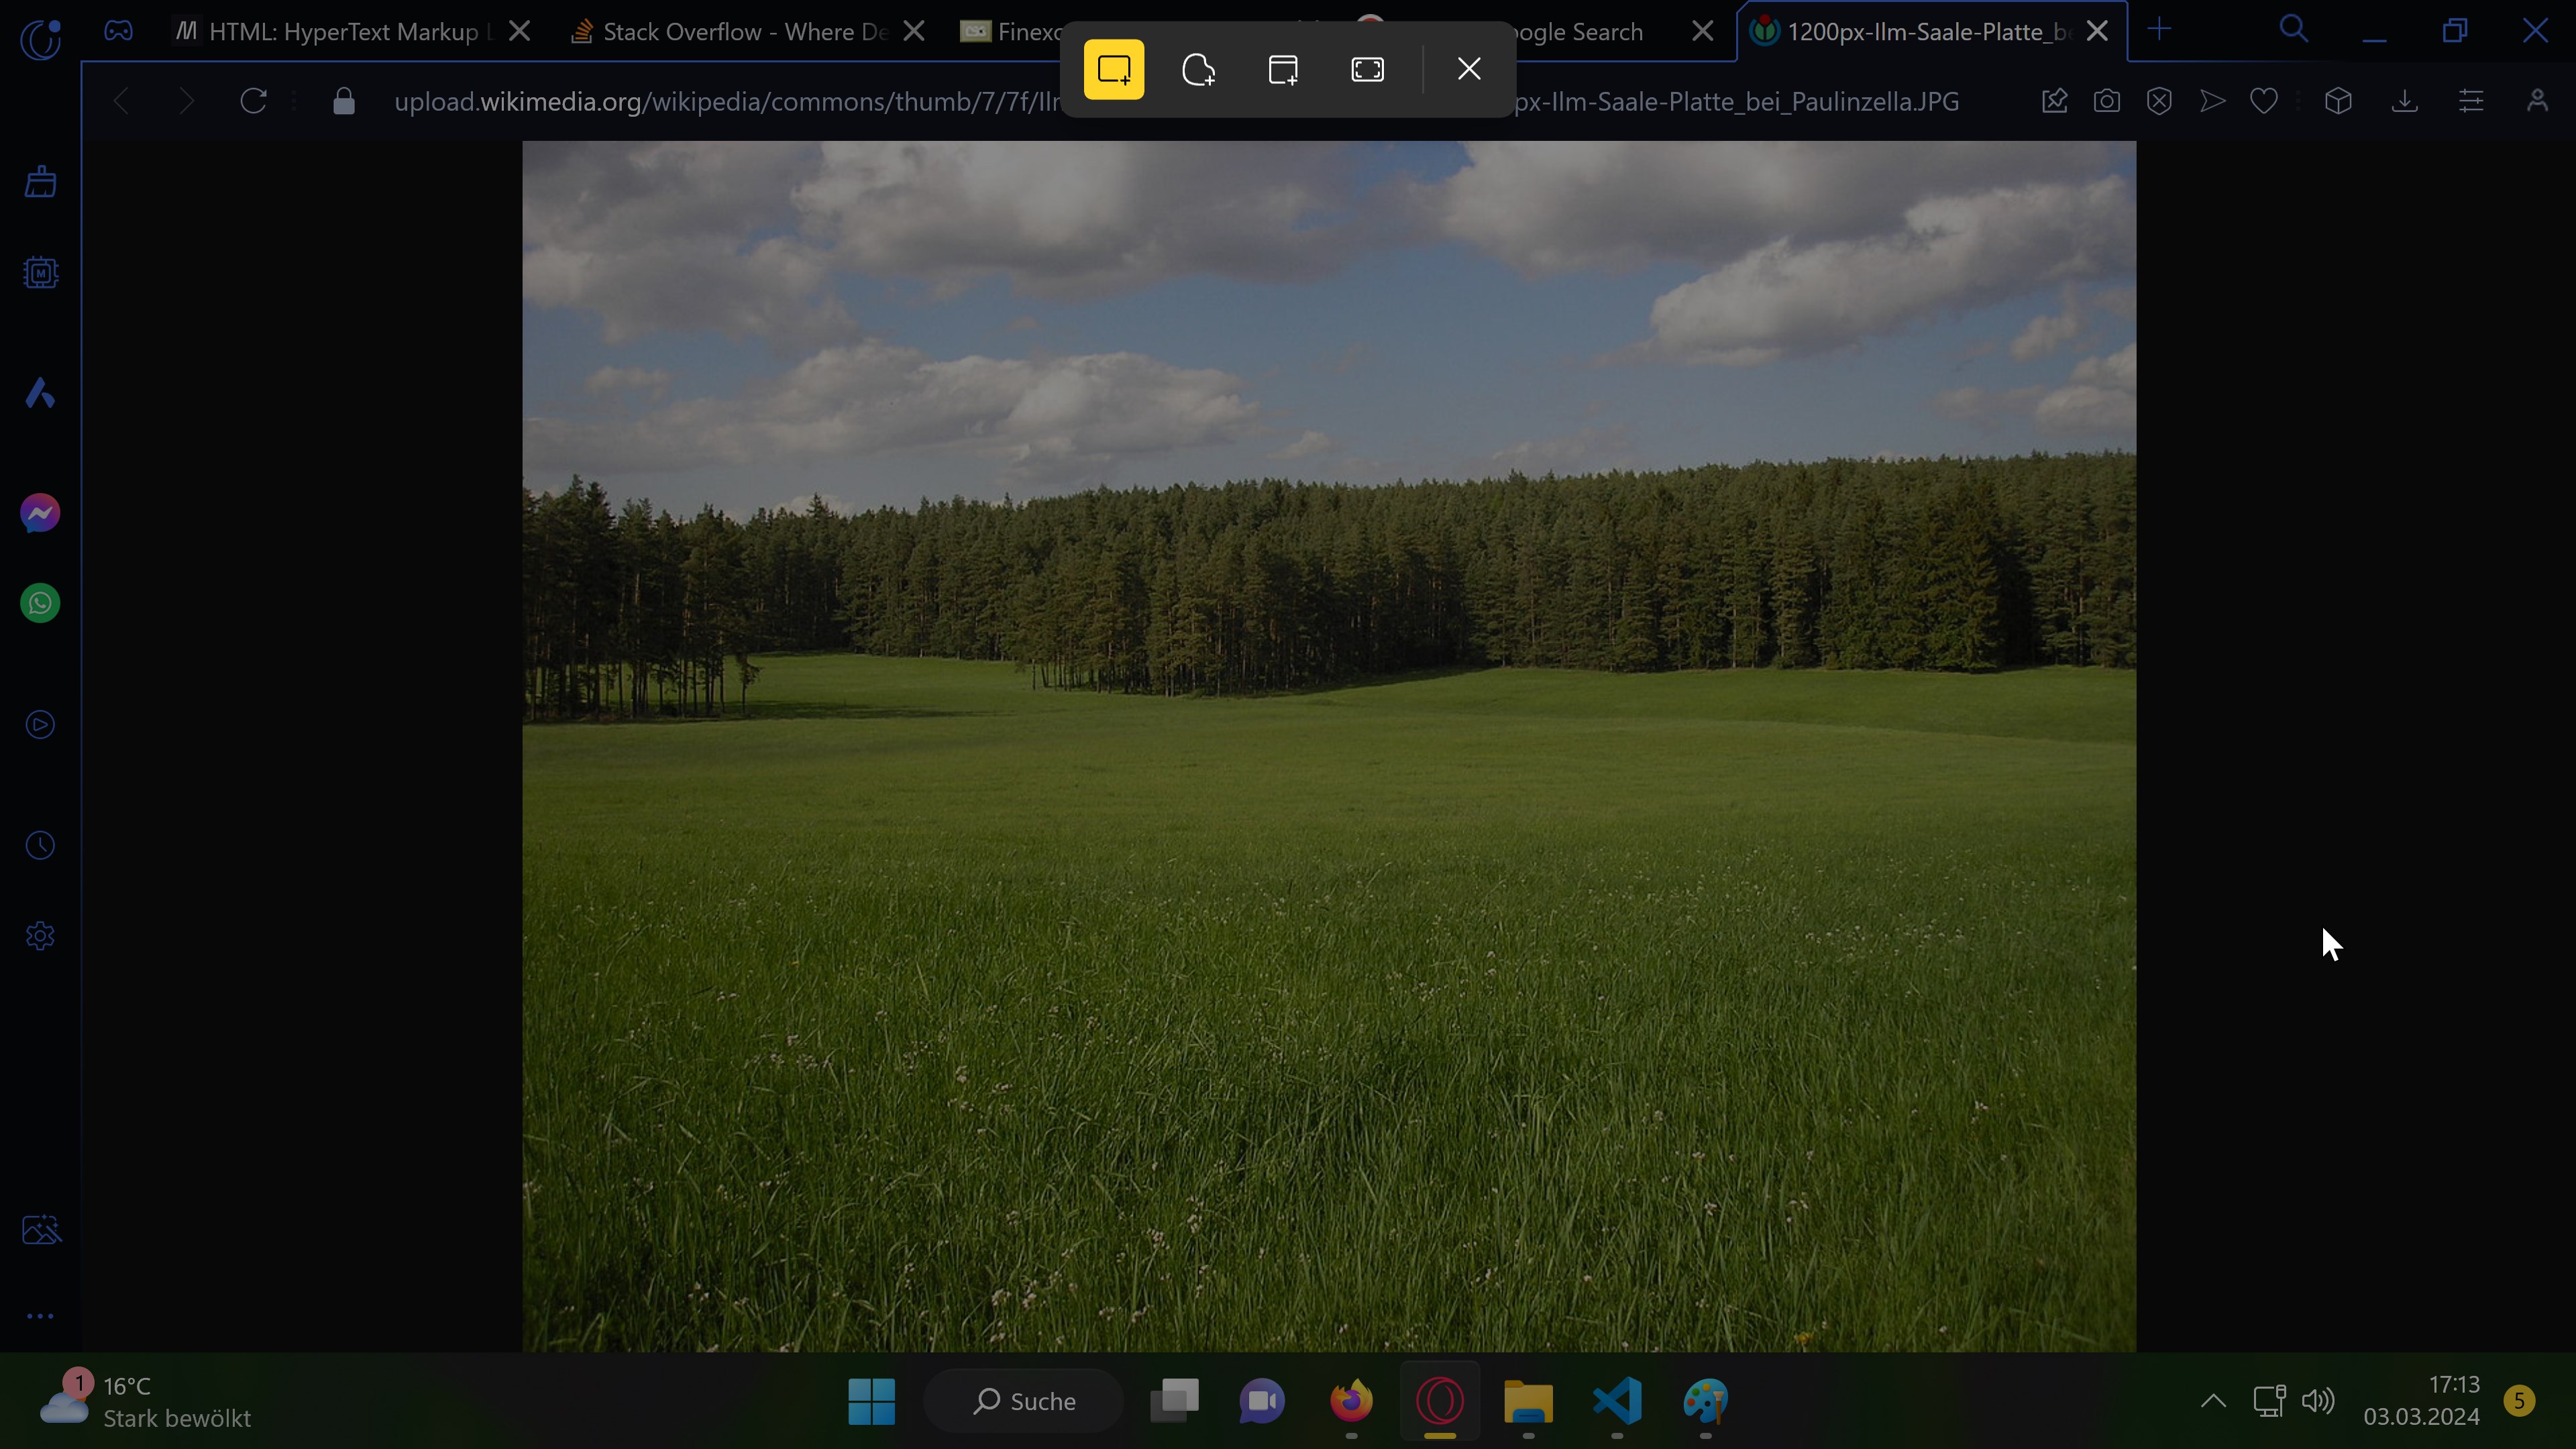2576x1449 pixels.
Task: Switch to HTML HyperText Markup tab
Action: pos(340,32)
